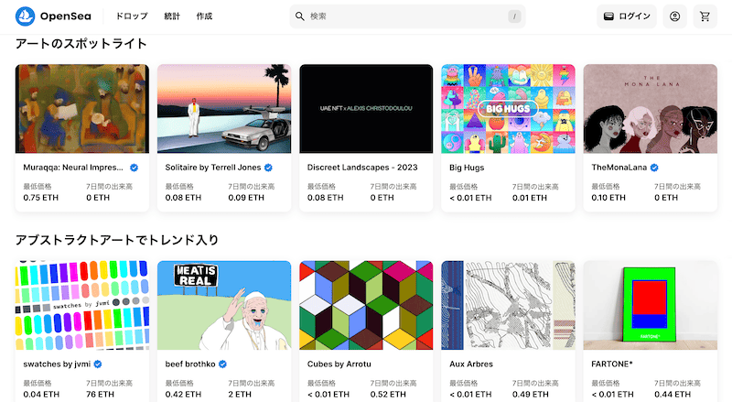Viewport: 732px width, 402px height.
Task: Focus the 検索 search field
Action: click(407, 16)
